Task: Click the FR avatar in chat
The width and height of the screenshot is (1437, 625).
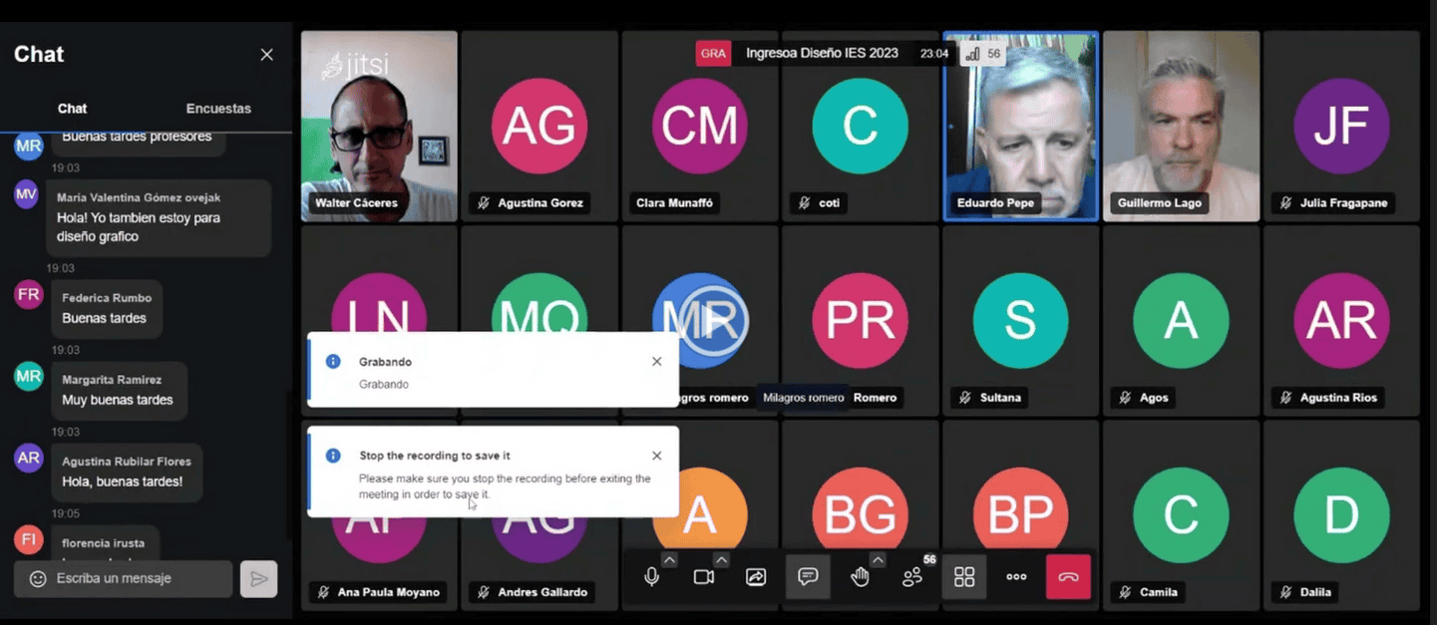Action: tap(28, 294)
